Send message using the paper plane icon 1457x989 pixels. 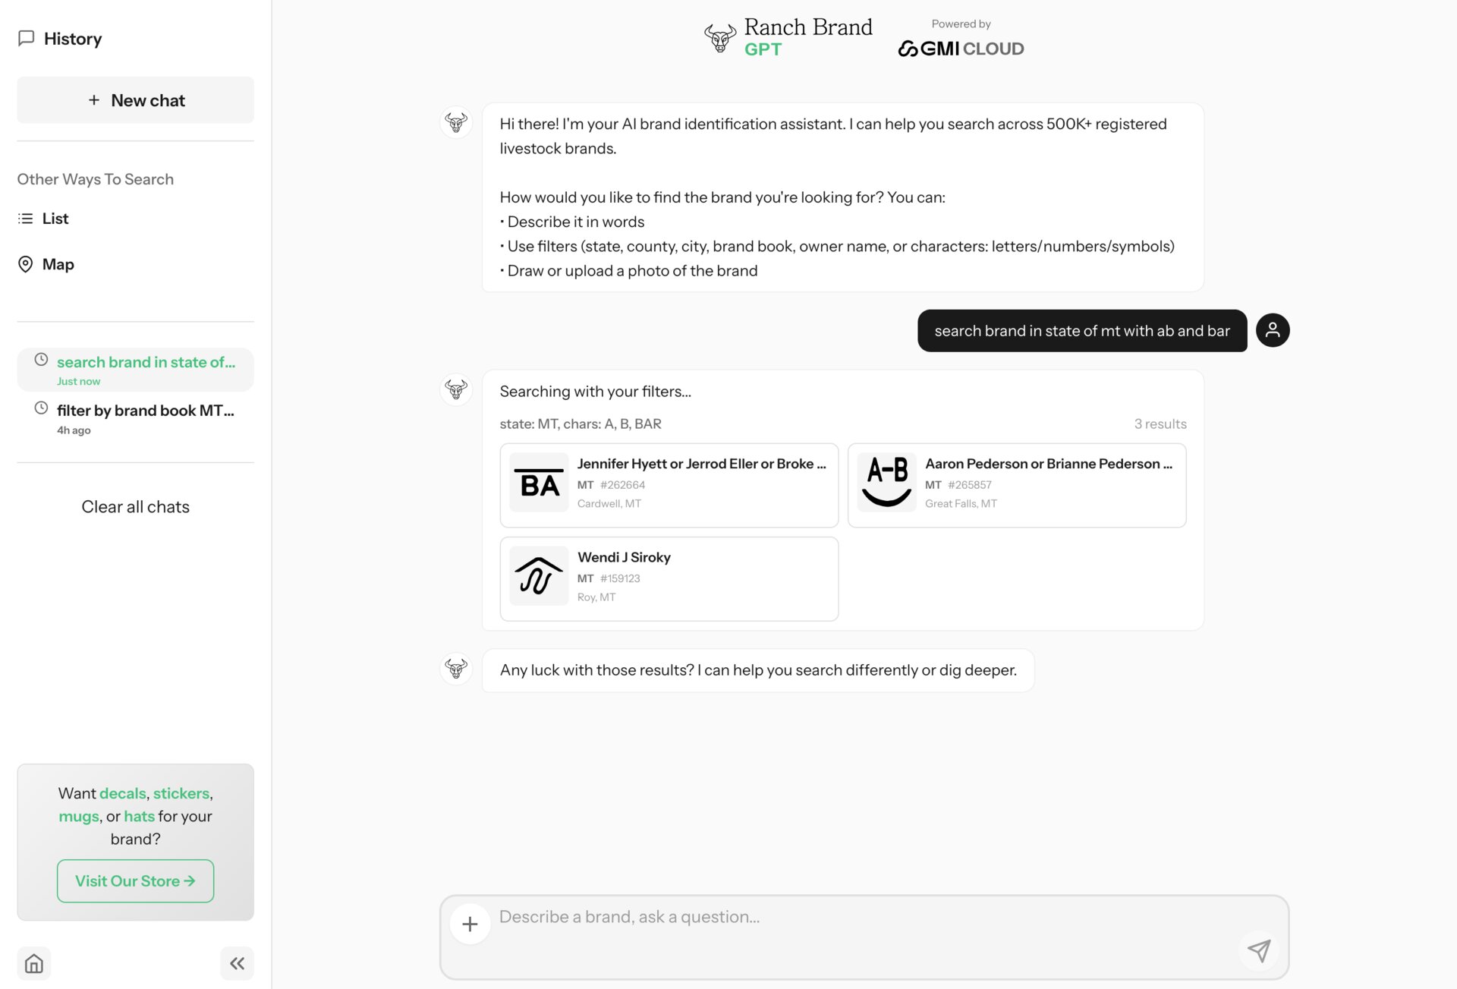pos(1259,950)
